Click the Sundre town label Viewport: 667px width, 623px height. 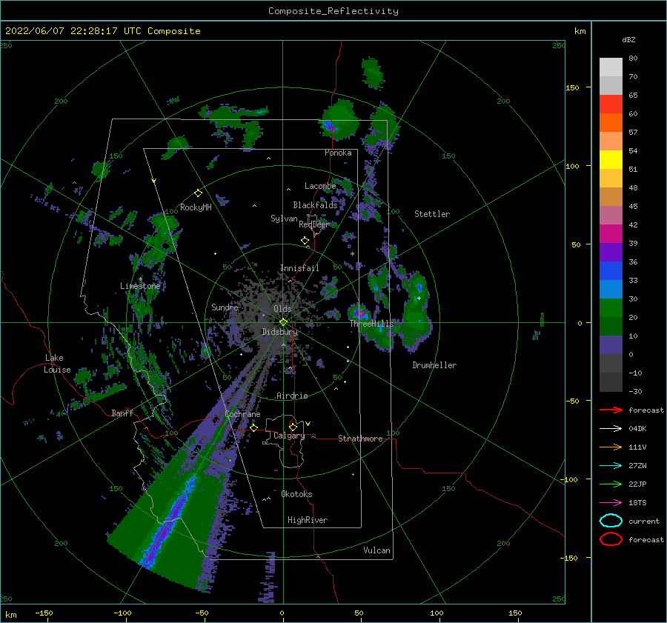pyautogui.click(x=225, y=307)
